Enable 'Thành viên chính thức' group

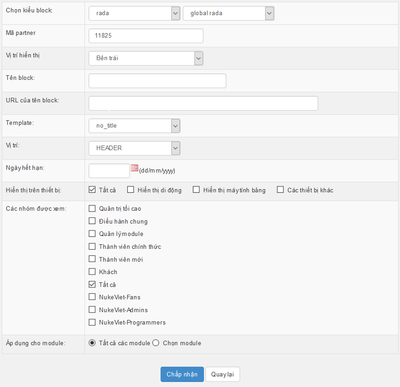[92, 247]
